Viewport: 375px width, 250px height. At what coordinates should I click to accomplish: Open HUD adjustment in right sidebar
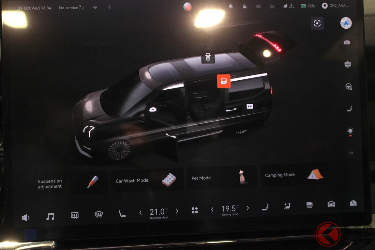347,64
